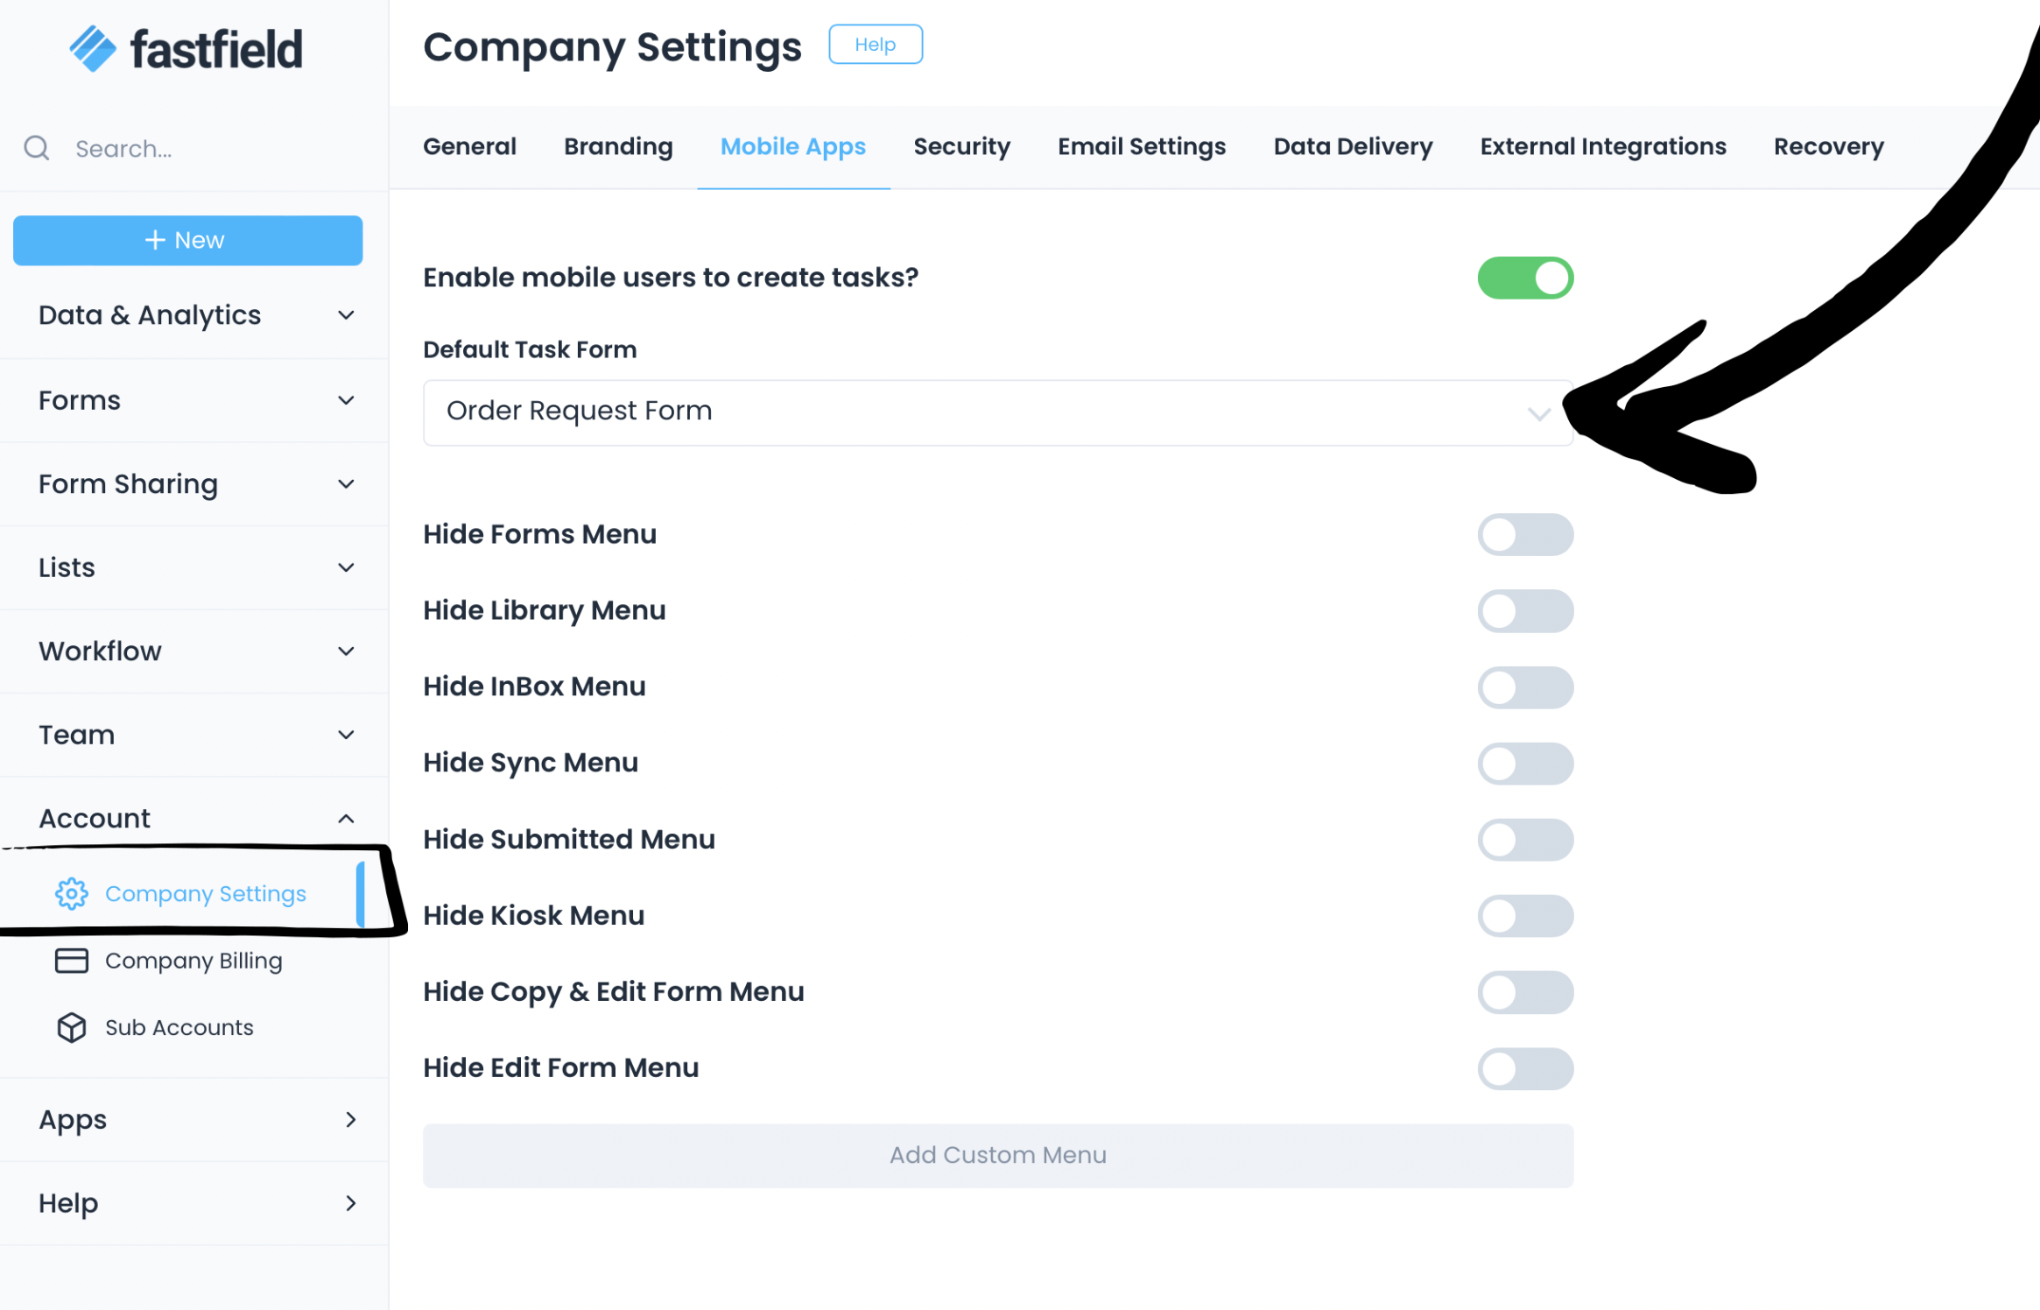The width and height of the screenshot is (2040, 1310).
Task: Click the Help button beside title
Action: [875, 45]
